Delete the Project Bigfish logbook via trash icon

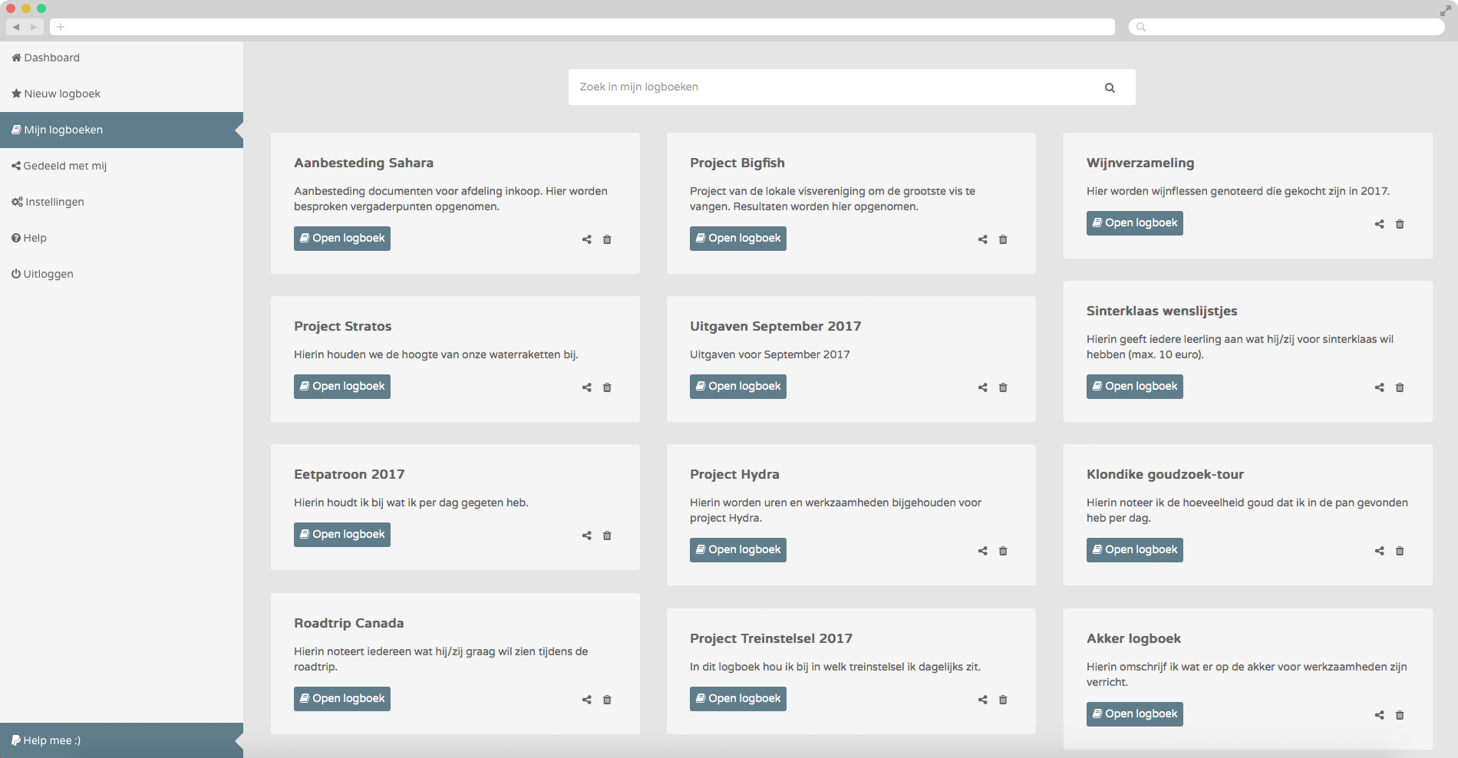(x=1003, y=239)
